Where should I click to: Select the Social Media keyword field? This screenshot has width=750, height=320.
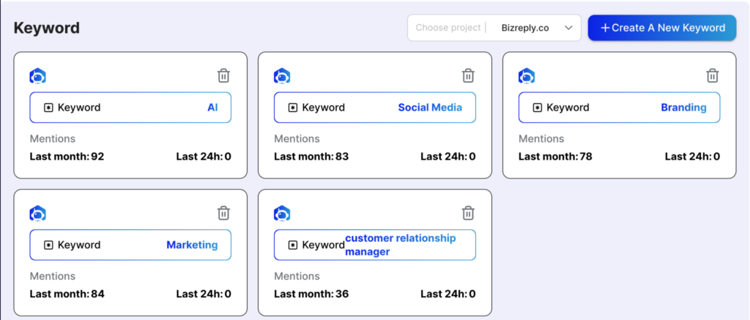tap(374, 108)
